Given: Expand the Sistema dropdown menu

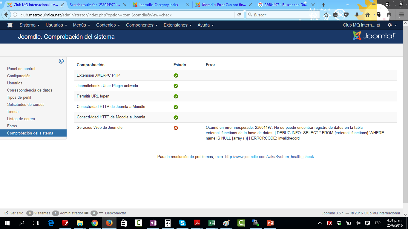Looking at the screenshot, I should [29, 25].
